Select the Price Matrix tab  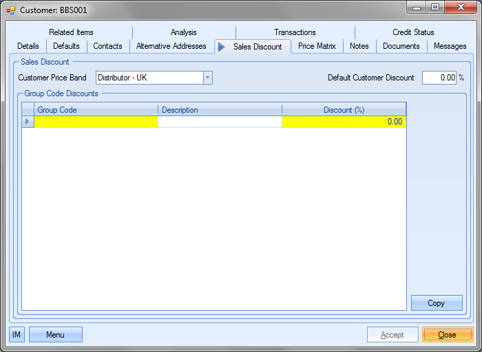[317, 46]
